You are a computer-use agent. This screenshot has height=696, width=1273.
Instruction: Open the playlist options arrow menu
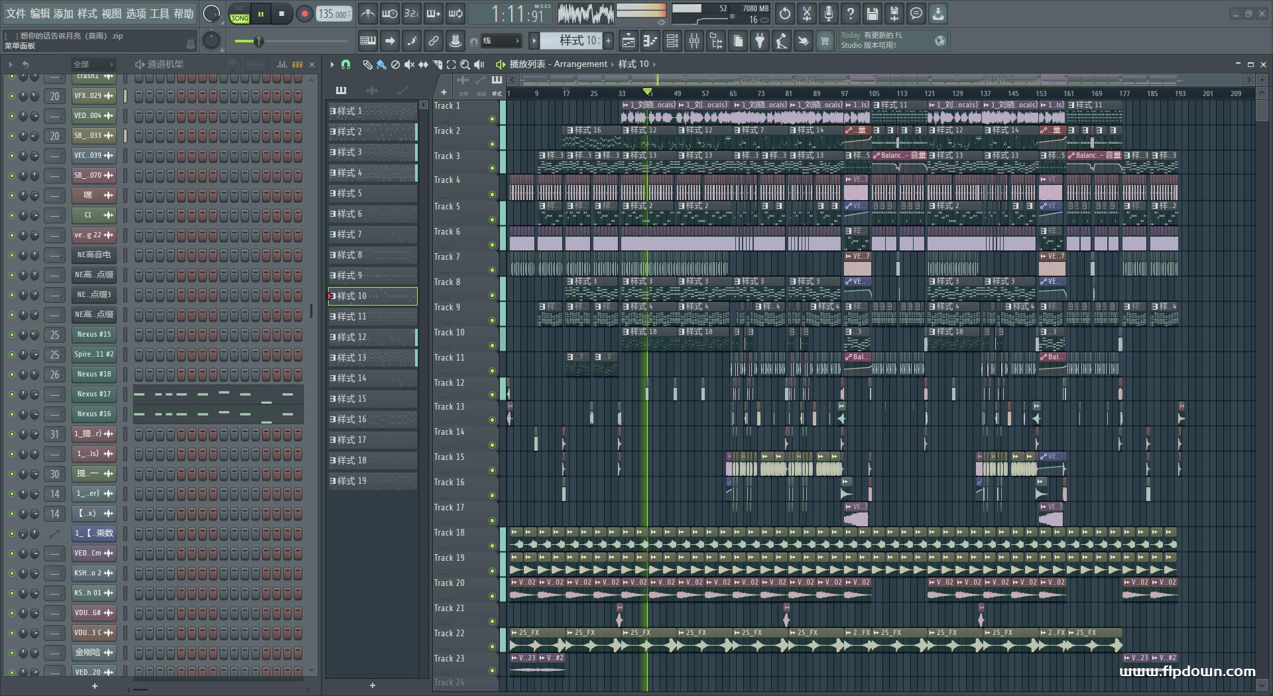(x=332, y=64)
